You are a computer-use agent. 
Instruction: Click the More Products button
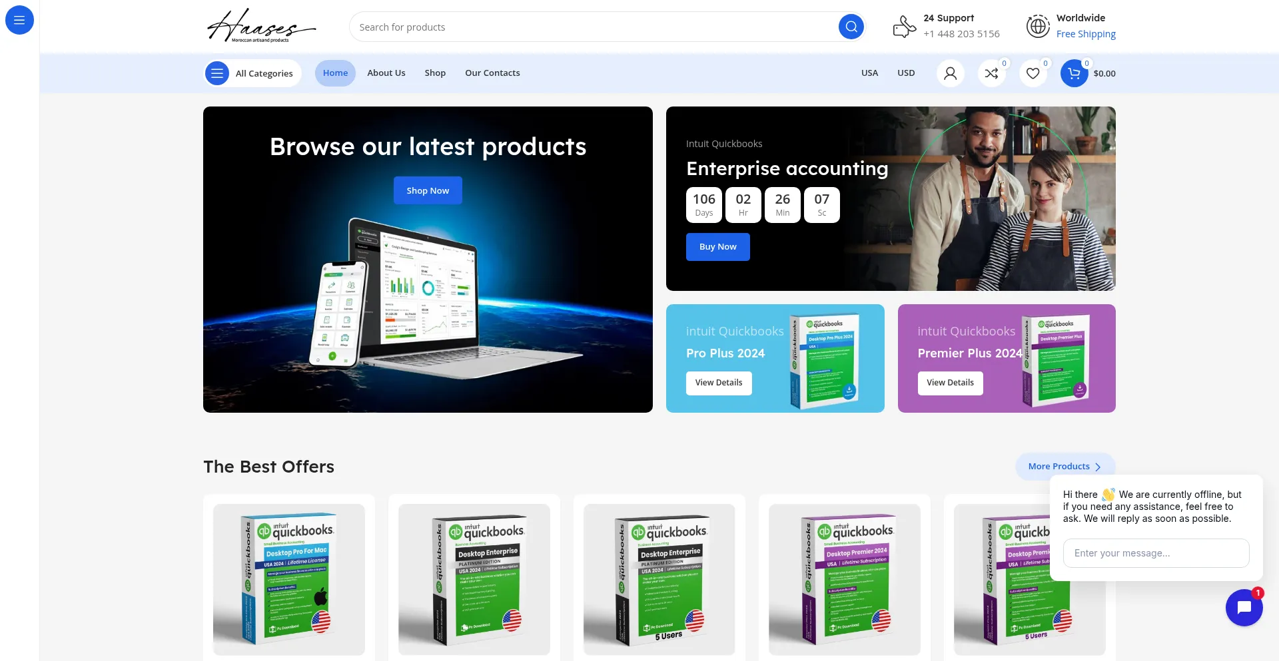1065,467
